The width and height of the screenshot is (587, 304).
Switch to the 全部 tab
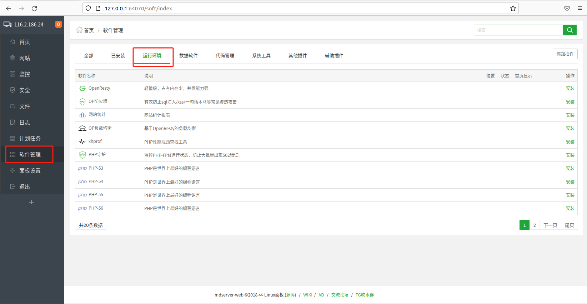click(89, 55)
